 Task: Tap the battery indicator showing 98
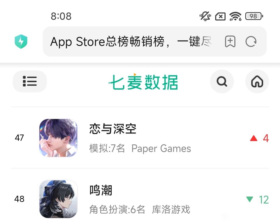click(254, 16)
